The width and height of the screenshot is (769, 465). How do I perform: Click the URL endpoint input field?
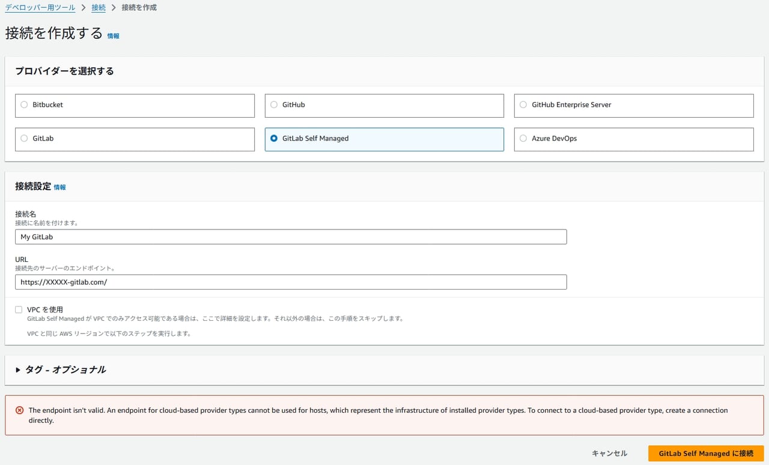[290, 282]
